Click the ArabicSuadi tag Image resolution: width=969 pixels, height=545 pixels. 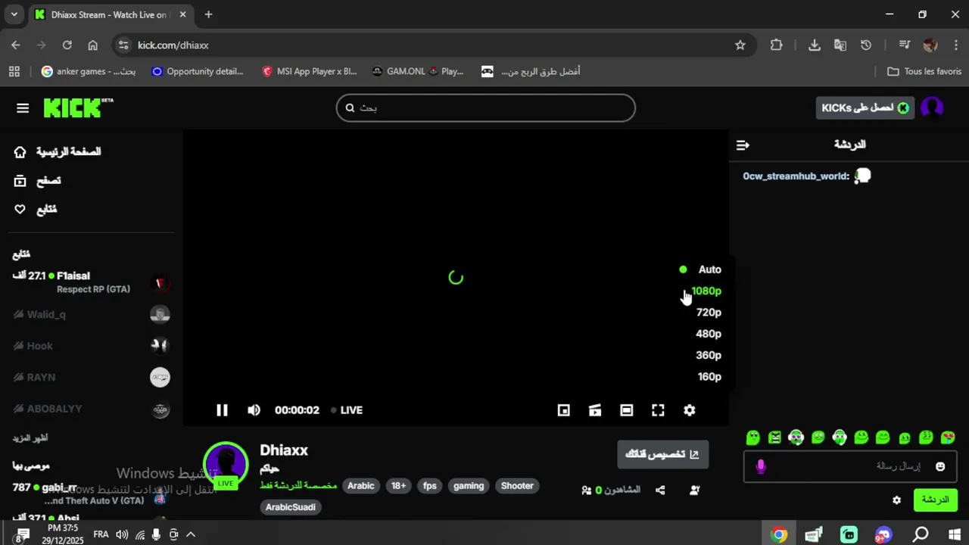(291, 507)
